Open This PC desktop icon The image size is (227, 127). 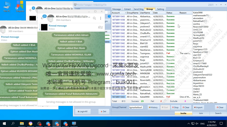(x=7, y=7)
